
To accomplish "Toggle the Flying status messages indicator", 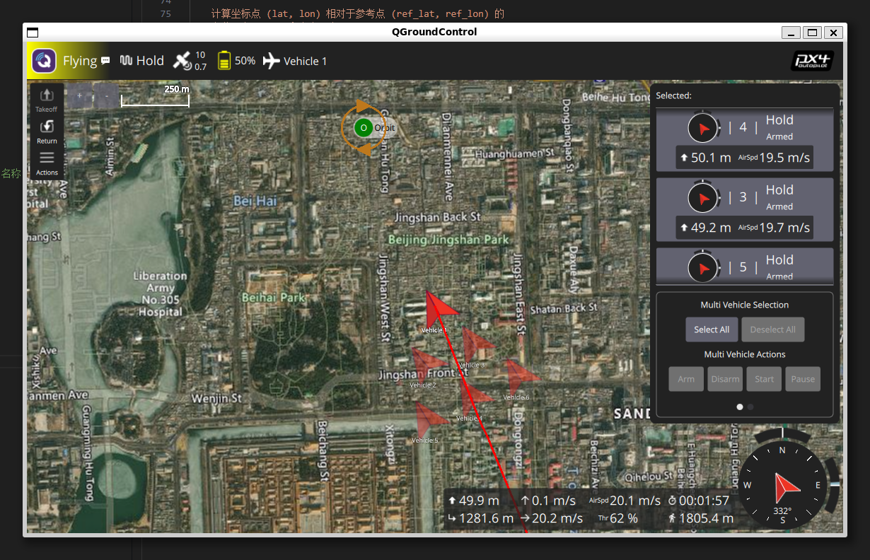I will [x=105, y=60].
